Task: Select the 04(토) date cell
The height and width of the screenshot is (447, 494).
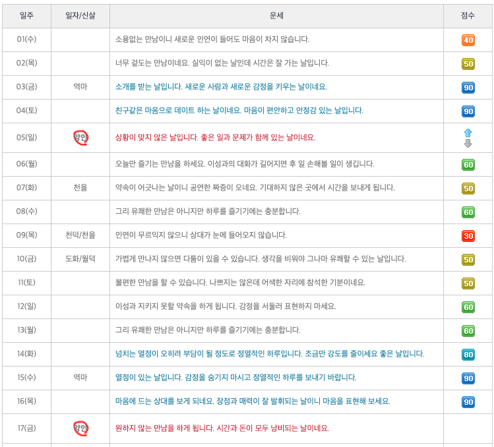Action: point(27,111)
